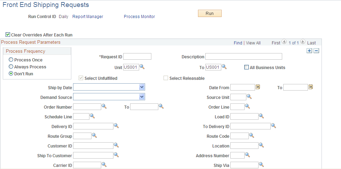Screen dimensions: 341x169
Task: Select Process Once option
Action: [11, 60]
